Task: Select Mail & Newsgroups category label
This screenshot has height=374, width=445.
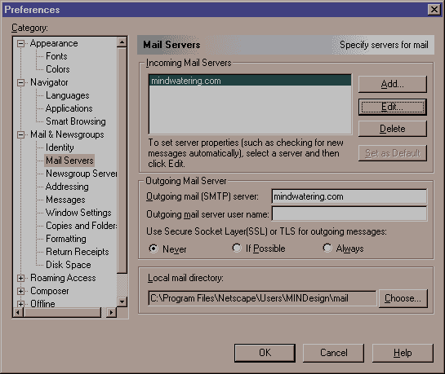Action: click(x=67, y=134)
